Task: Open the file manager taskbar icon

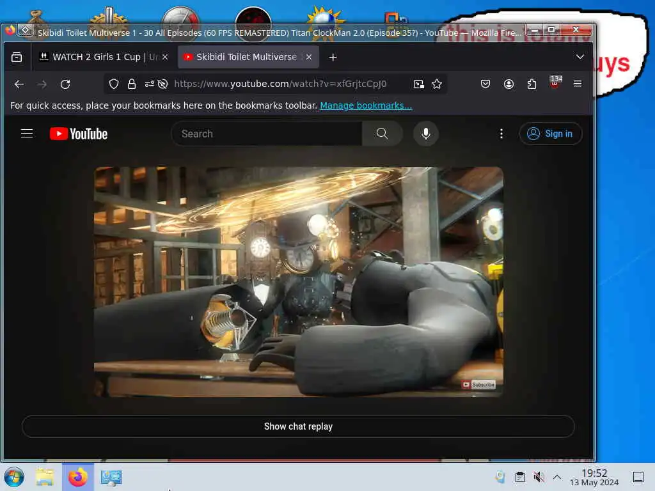Action: tap(45, 477)
